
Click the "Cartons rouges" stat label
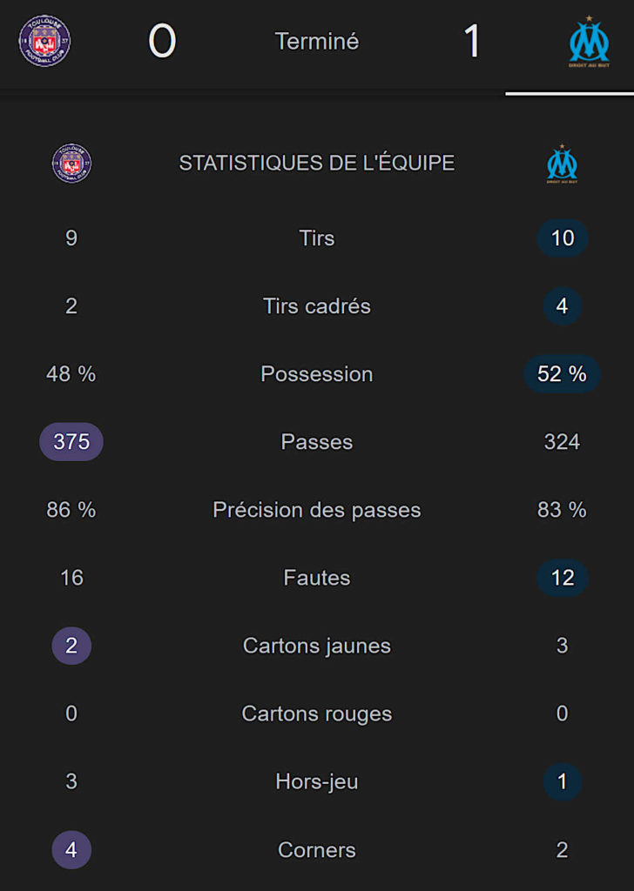point(317,713)
